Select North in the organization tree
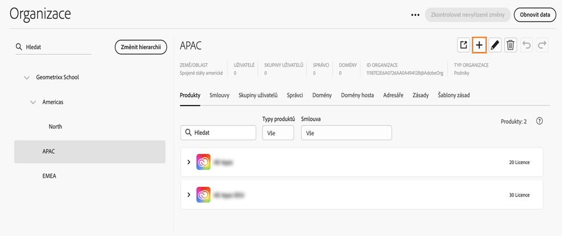Viewport: 562px width, 236px height. (55, 127)
